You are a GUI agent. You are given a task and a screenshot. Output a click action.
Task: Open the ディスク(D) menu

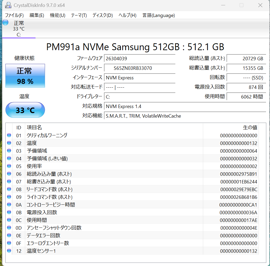(103, 15)
